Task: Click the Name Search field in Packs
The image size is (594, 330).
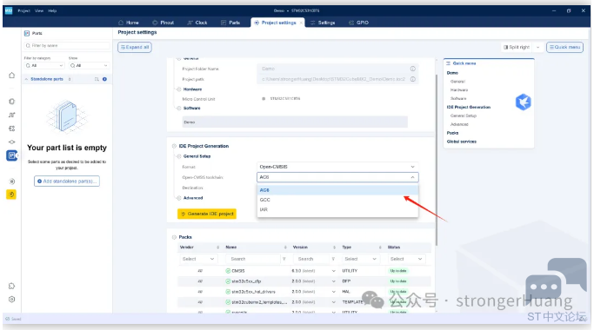Action: tap(253, 259)
